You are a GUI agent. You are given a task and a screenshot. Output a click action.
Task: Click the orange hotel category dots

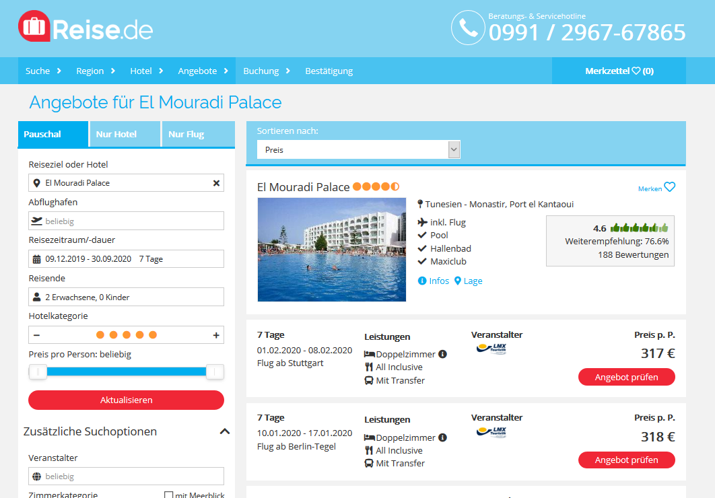pos(127,335)
